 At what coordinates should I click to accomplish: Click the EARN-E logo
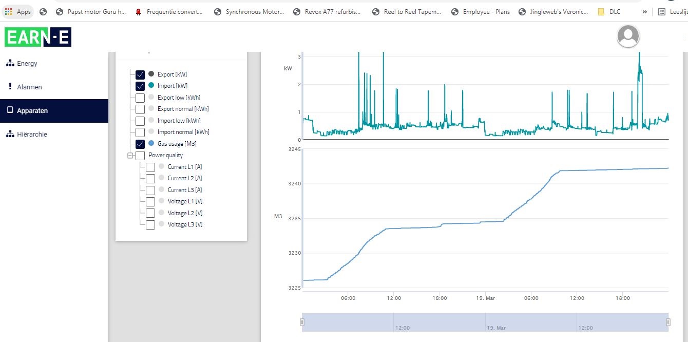click(38, 37)
